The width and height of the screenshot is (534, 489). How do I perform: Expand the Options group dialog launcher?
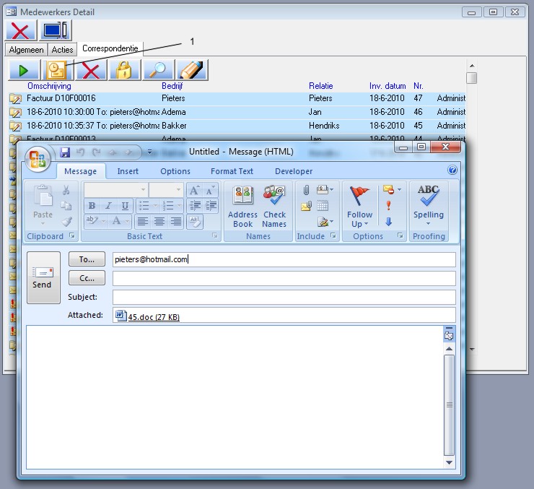coord(400,235)
